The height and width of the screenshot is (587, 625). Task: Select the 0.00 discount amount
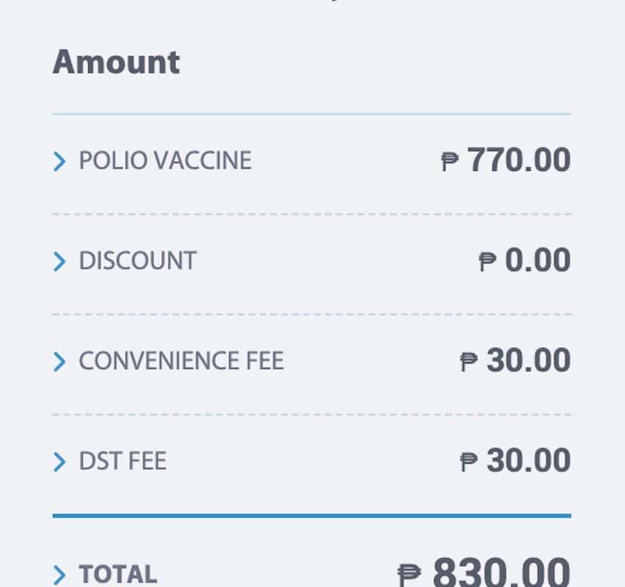click(x=538, y=260)
